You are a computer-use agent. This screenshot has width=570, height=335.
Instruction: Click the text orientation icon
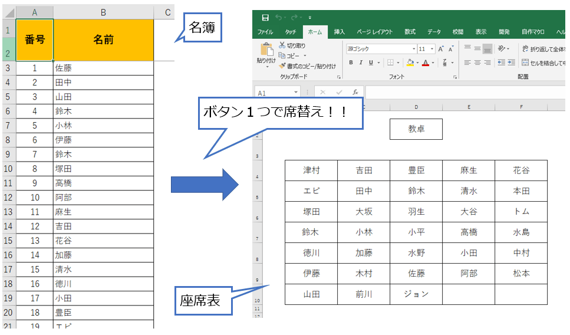pyautogui.click(x=502, y=48)
